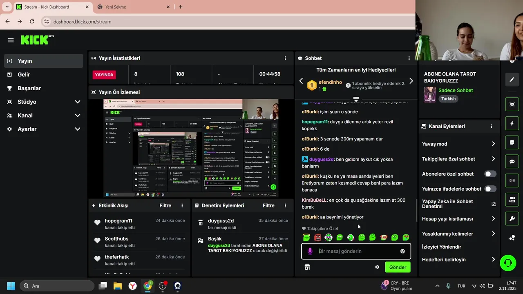This screenshot has height=294, width=523.
Task: Click the pencil edit icon in right toolbar
Action: click(x=512, y=80)
